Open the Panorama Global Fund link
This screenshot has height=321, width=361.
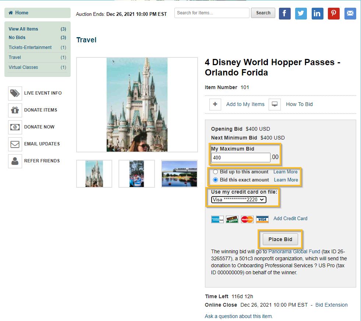[294, 251]
